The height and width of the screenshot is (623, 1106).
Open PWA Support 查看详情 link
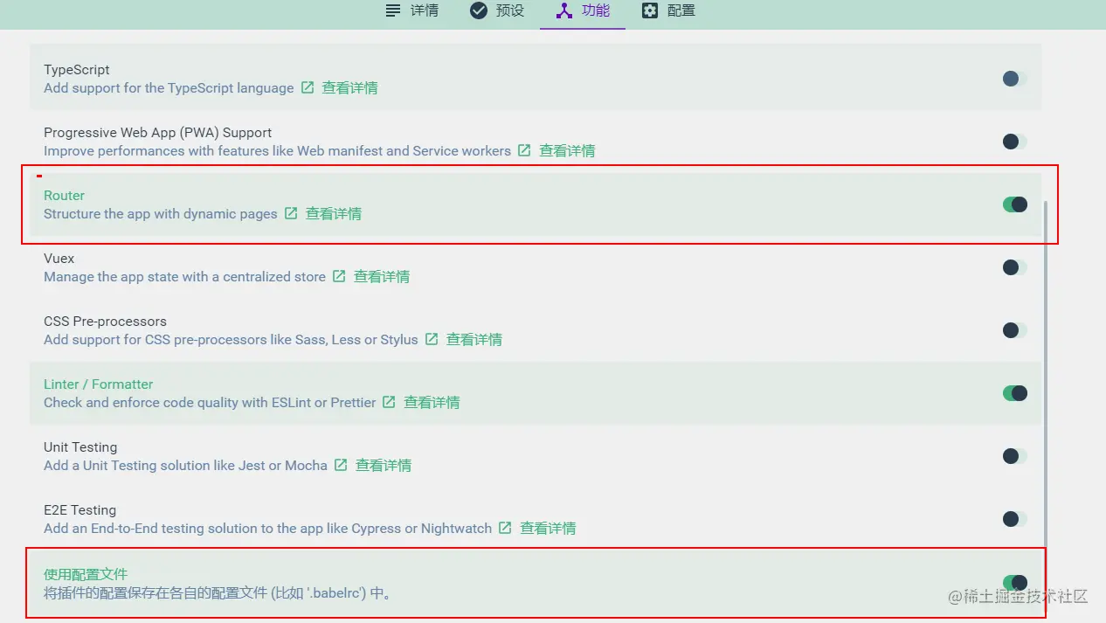pos(567,150)
